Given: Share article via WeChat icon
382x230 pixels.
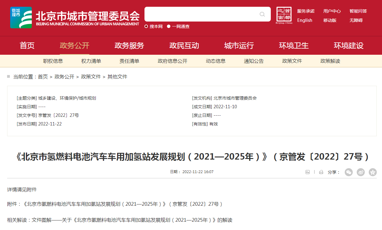Looking at the screenshot, I should tap(348, 172).
